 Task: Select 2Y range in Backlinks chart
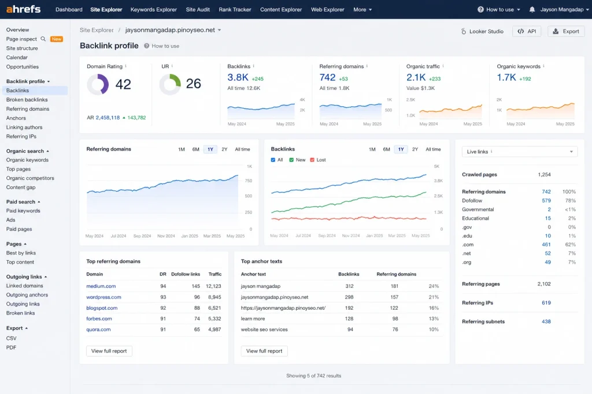point(415,149)
